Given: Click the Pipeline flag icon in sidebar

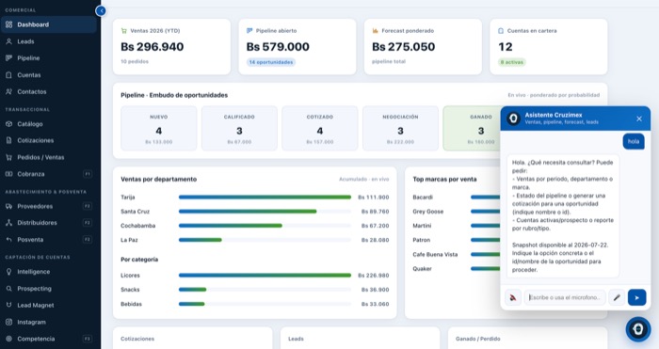Looking at the screenshot, I should [x=8, y=58].
